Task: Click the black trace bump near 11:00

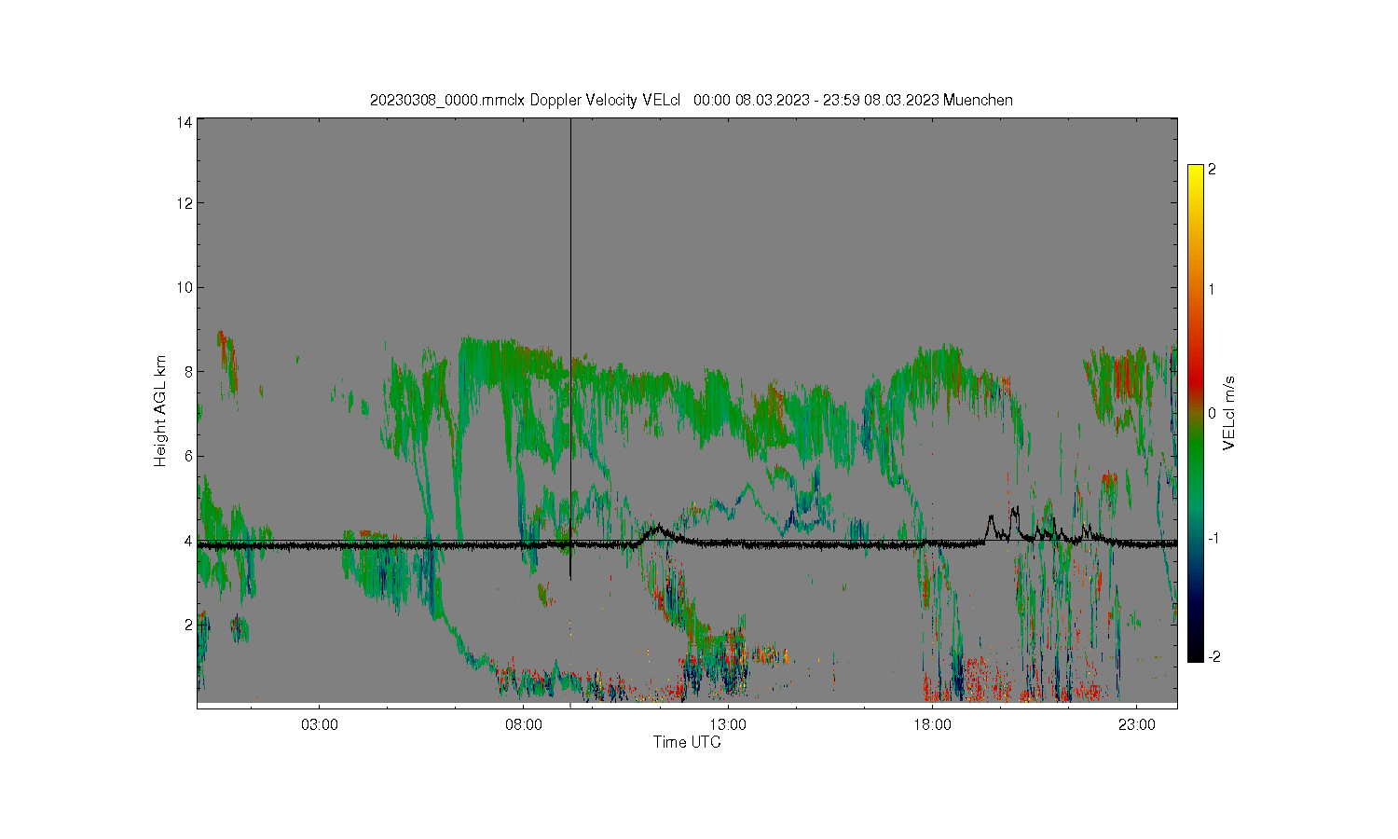Action: [x=658, y=532]
